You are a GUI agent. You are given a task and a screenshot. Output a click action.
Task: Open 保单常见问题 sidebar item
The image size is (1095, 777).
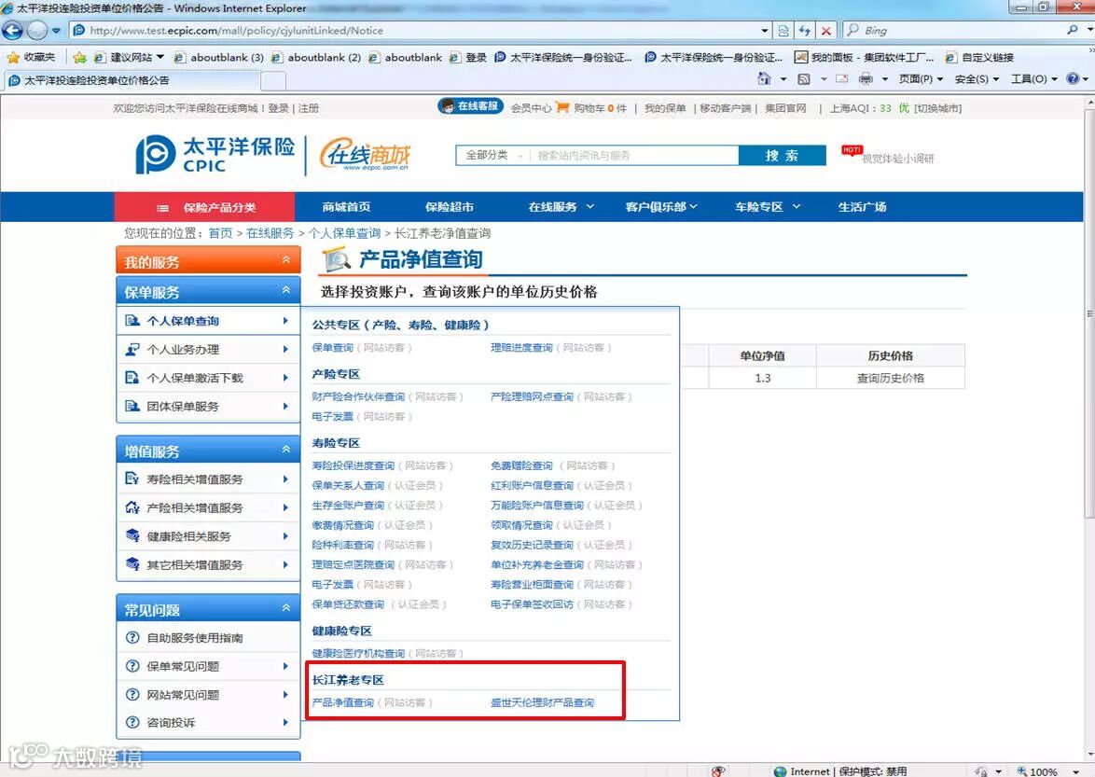click(x=208, y=666)
